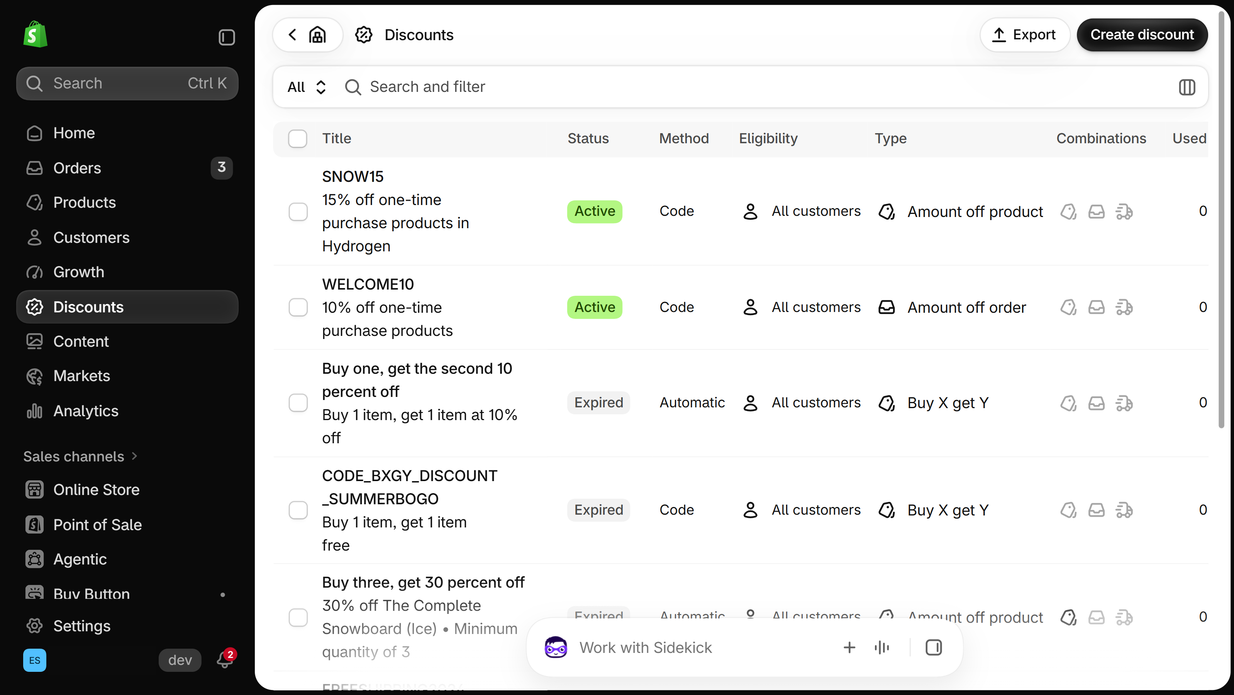The width and height of the screenshot is (1234, 695).
Task: Open Analytics in the sidebar
Action: click(127, 410)
